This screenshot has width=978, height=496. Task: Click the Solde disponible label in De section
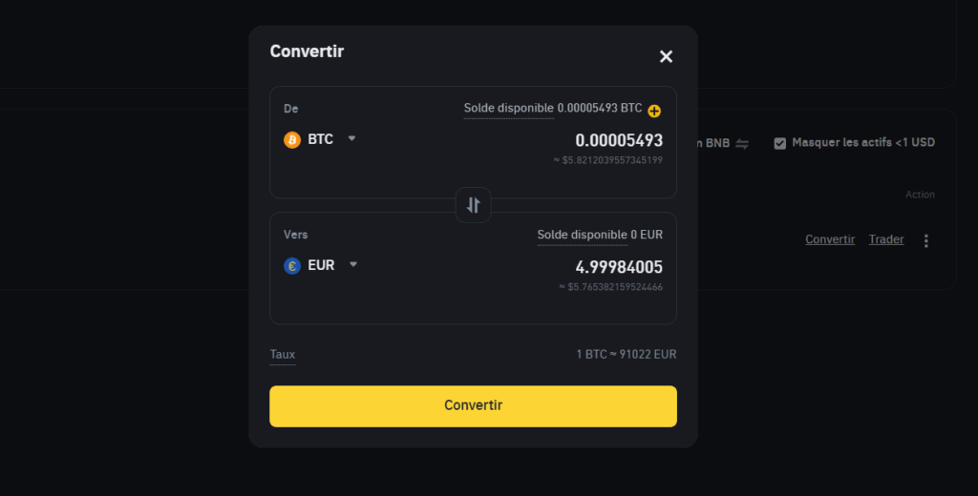[x=508, y=109]
